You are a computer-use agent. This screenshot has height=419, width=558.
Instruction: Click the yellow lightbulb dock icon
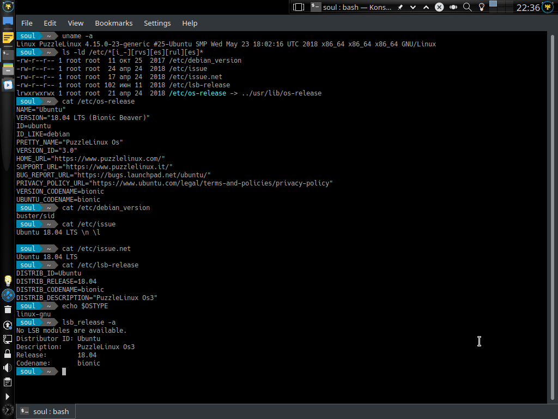click(8, 281)
